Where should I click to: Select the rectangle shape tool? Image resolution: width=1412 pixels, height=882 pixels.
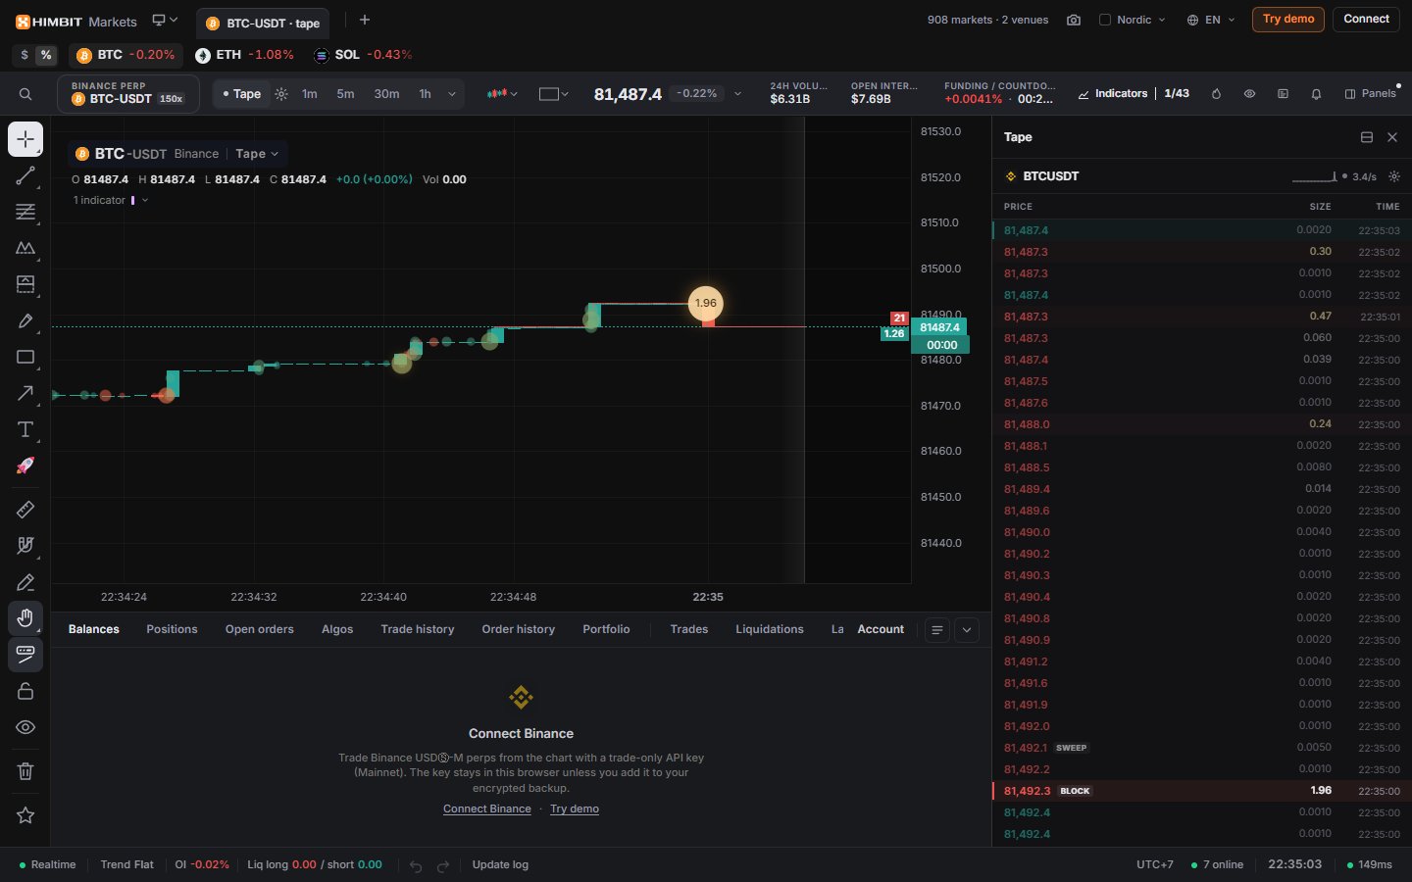25,357
